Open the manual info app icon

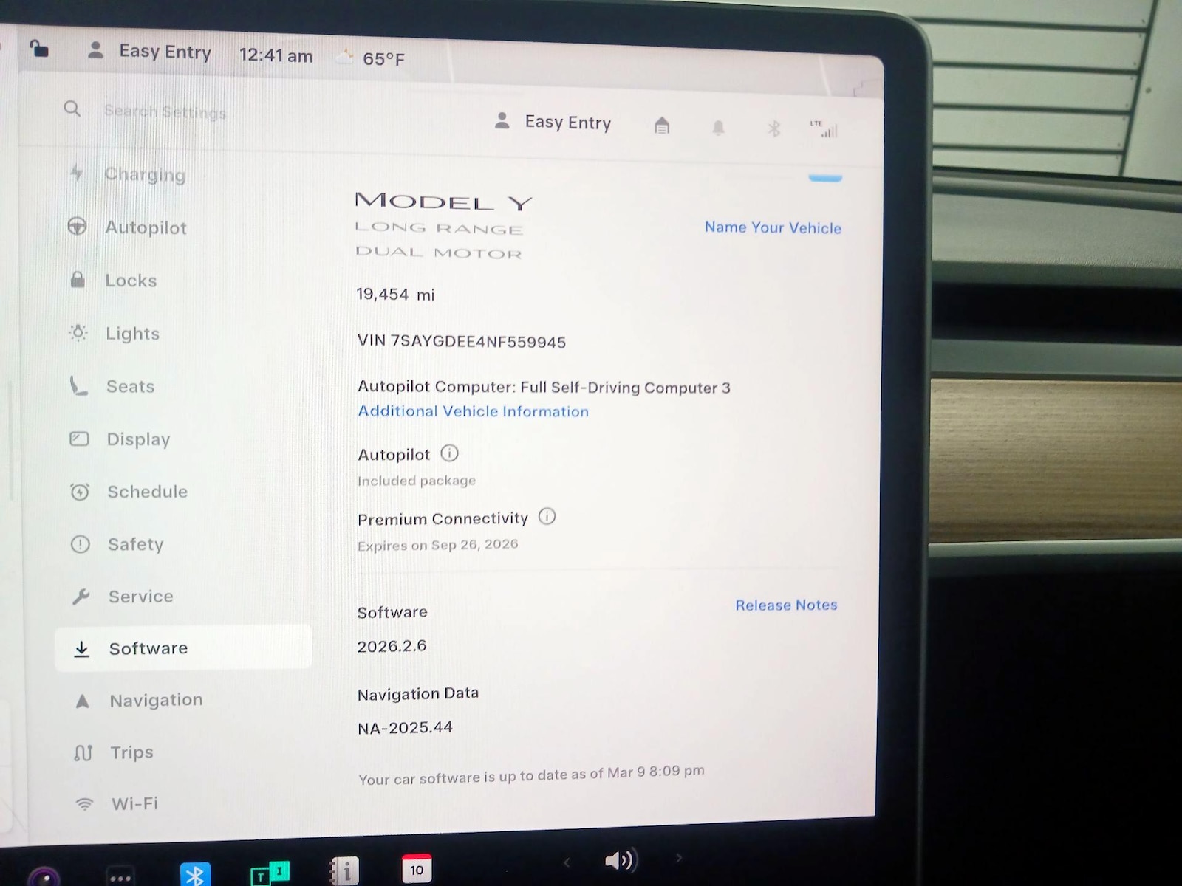pyautogui.click(x=344, y=872)
